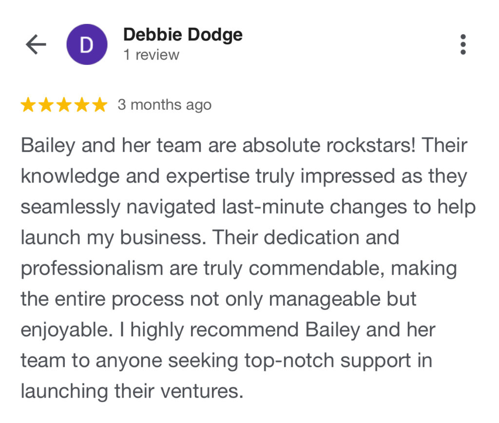Click the "1 review" count text
This screenshot has height=423, width=499.
click(151, 55)
